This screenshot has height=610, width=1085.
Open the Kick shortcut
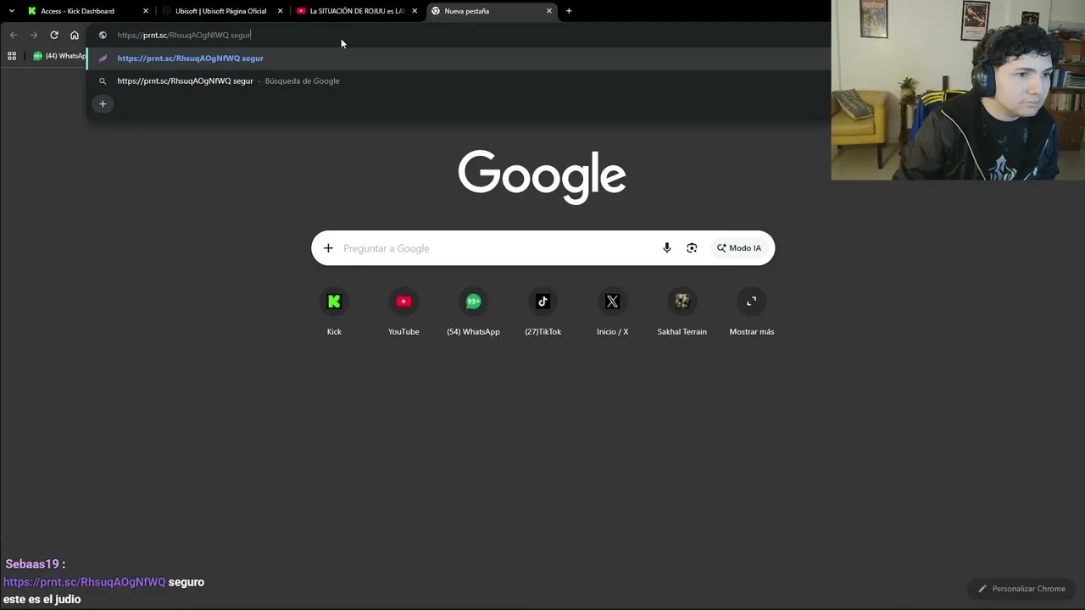334,312
